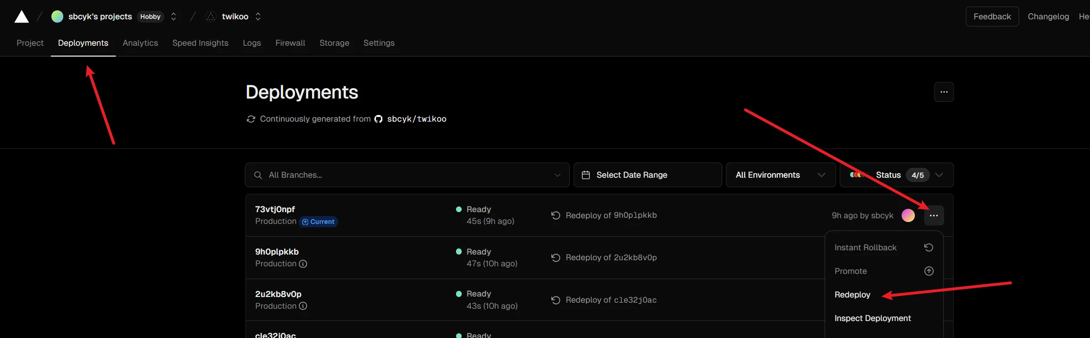Switch to the Settings tab
The width and height of the screenshot is (1090, 338).
click(379, 43)
